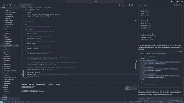Screen dimensions: 184x103
Task: Split the editor to the right
Action: (x=132, y=5)
